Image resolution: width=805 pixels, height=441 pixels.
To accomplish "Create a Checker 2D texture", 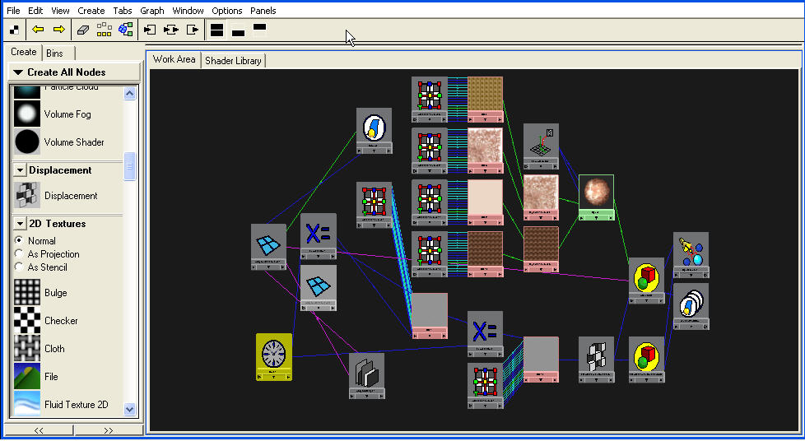I will coord(61,321).
